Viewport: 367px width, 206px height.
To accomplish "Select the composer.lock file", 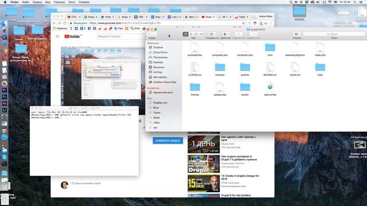I will click(245, 50).
